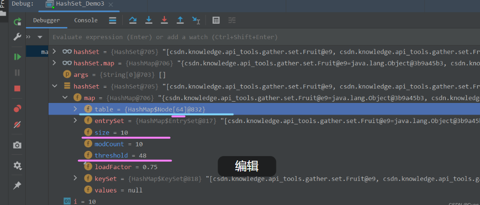The width and height of the screenshot is (480, 205).
Task: Click the glasses icon of hashSet.map watch
Action: [x=67, y=63]
